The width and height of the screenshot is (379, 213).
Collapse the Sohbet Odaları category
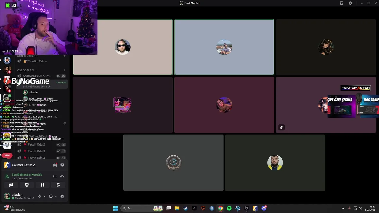[x=28, y=56]
